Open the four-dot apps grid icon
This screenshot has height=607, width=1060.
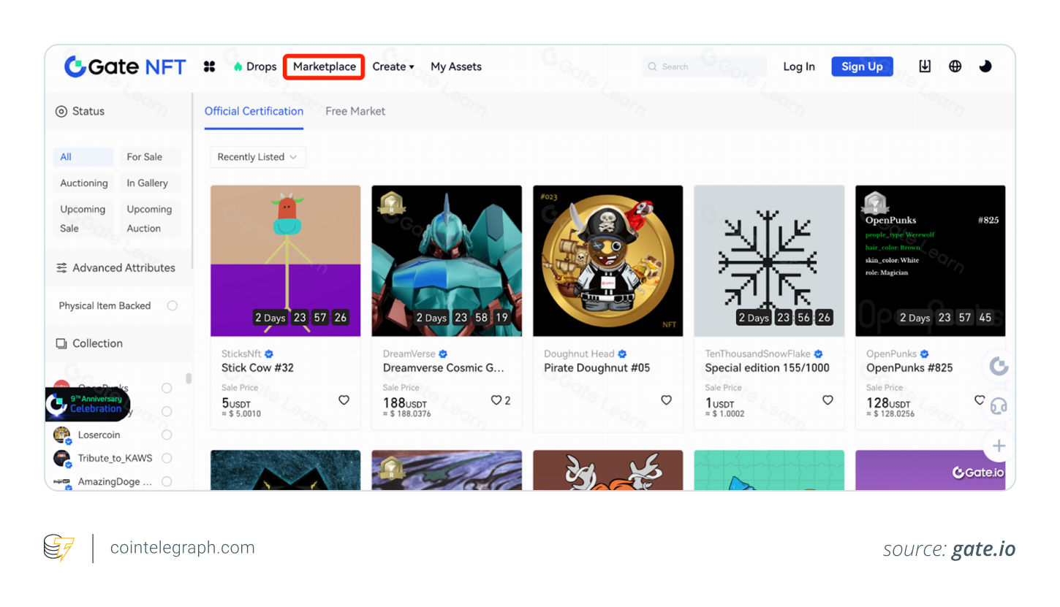[x=209, y=66]
